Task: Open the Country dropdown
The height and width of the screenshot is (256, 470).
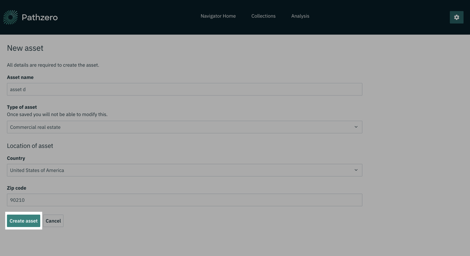Action: [184, 170]
